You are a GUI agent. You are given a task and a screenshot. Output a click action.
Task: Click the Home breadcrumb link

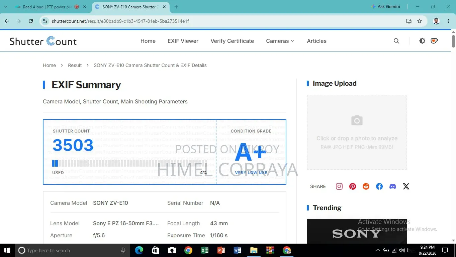pos(49,65)
